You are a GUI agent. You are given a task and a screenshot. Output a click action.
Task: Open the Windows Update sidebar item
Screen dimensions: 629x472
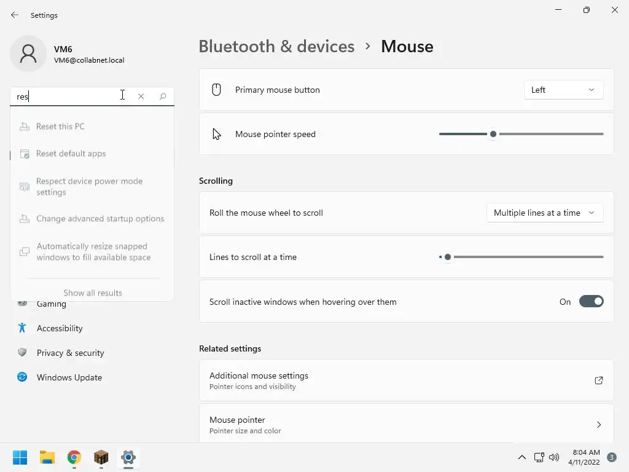tap(69, 377)
